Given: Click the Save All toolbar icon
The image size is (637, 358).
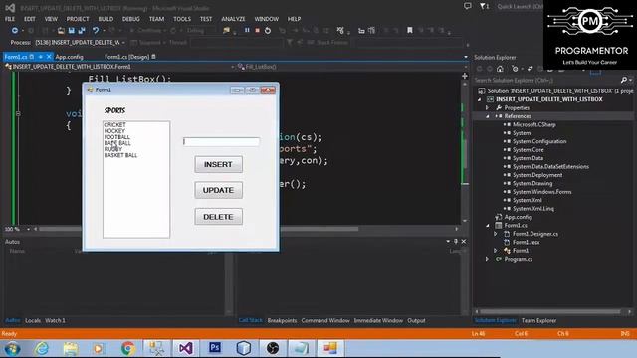Looking at the screenshot, I should (82, 31).
